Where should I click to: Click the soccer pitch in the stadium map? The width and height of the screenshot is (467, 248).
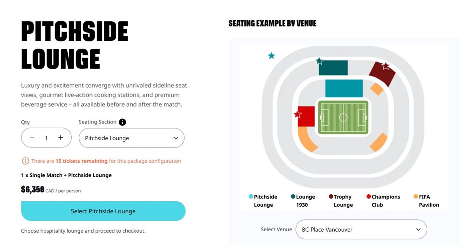tap(343, 117)
